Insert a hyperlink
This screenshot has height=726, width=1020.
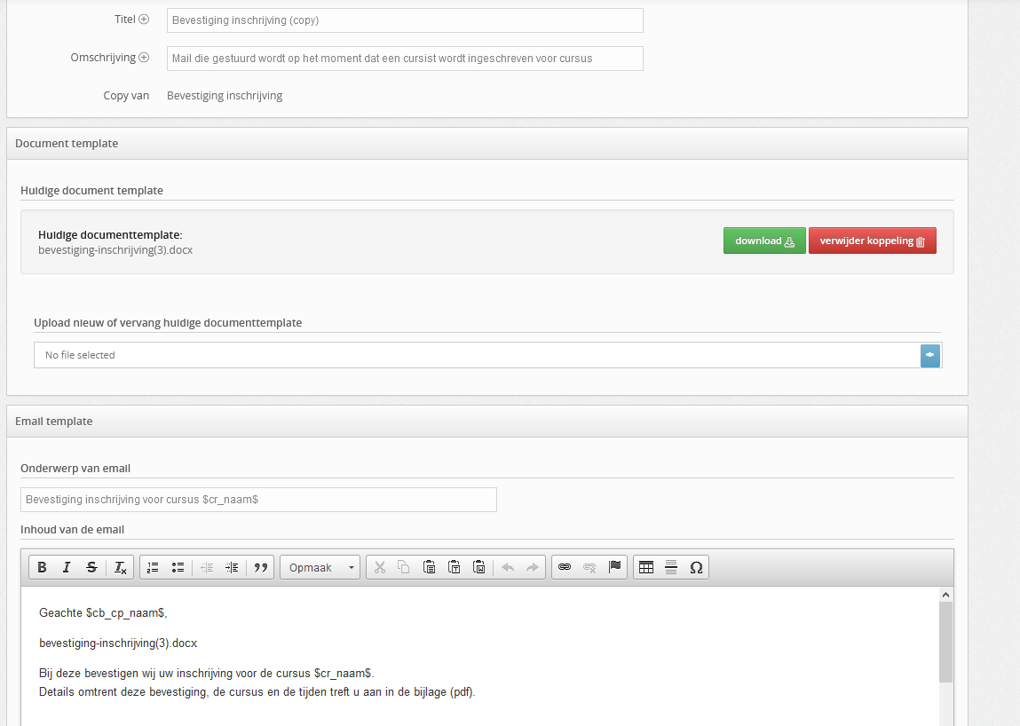[565, 567]
